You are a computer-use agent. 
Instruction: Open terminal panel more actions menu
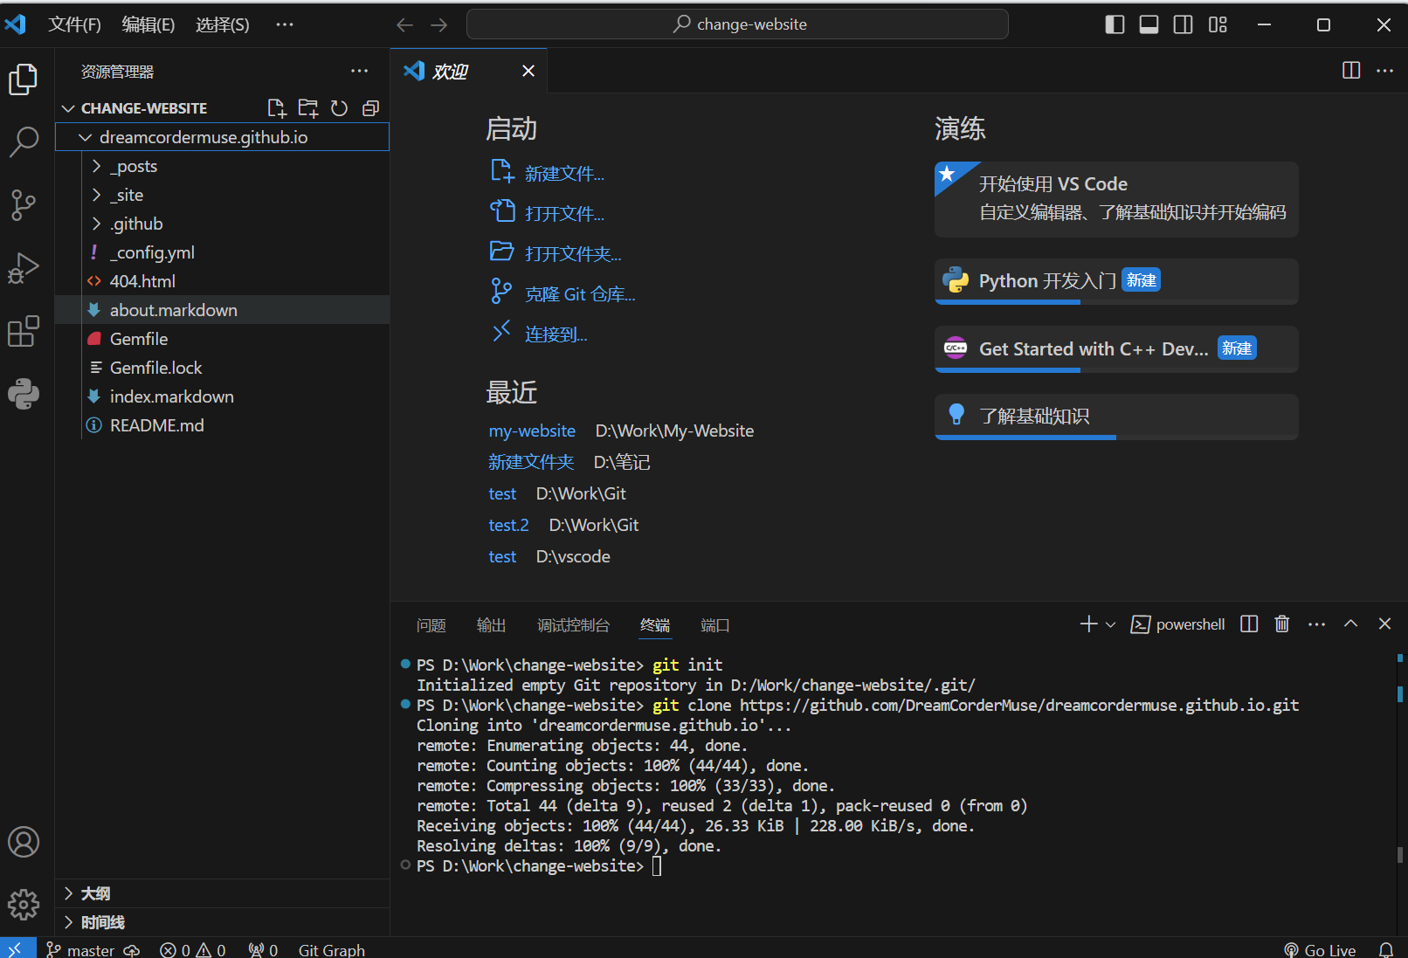pos(1316,624)
